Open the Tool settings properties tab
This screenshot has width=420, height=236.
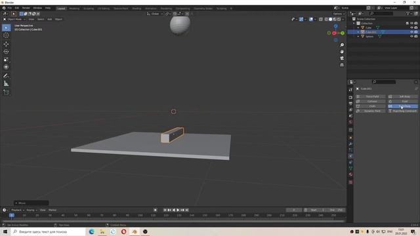tap(350, 90)
